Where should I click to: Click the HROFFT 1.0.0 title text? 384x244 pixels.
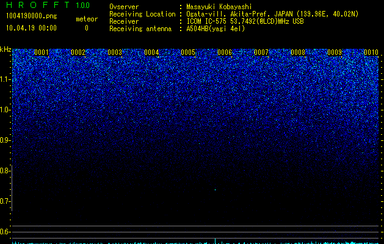[48, 5]
